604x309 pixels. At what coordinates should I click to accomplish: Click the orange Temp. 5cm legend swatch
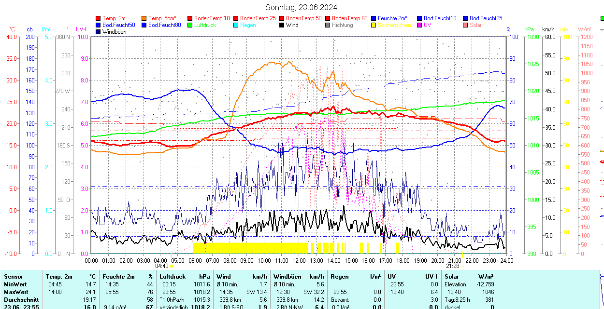point(144,18)
